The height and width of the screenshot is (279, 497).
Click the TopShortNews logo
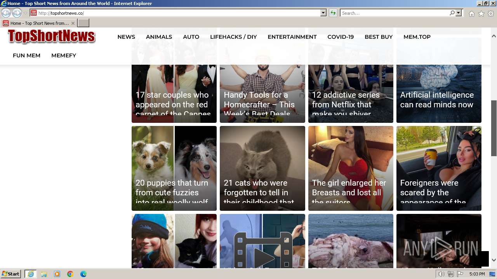tap(51, 36)
